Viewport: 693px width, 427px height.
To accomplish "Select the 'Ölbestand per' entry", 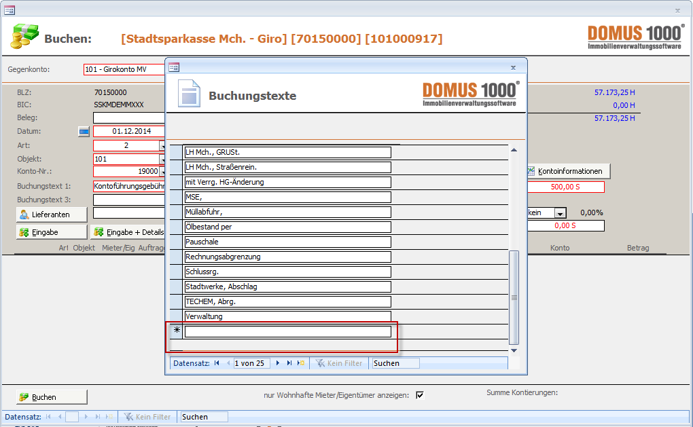I will coord(287,227).
